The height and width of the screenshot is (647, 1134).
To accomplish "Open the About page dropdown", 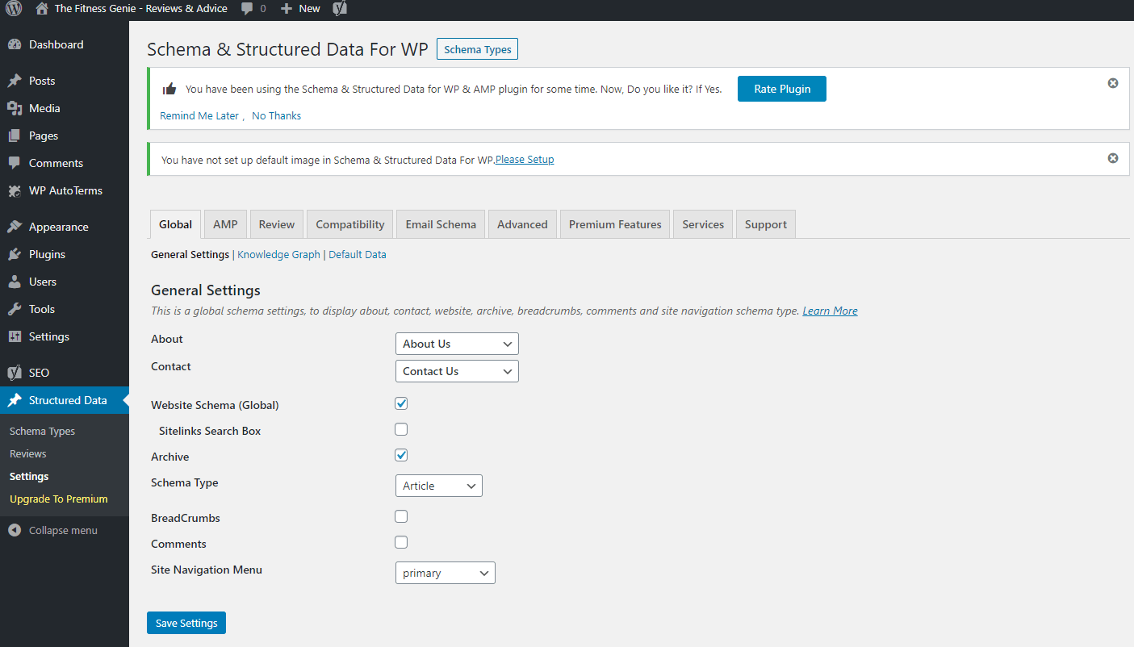I will pyautogui.click(x=457, y=344).
